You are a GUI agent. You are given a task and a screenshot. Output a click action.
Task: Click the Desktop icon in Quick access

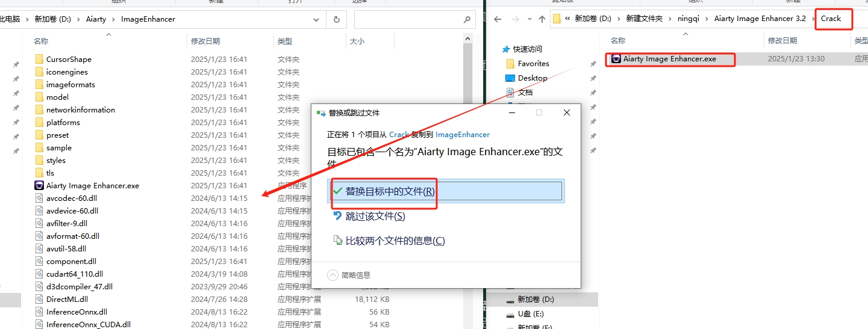(510, 78)
